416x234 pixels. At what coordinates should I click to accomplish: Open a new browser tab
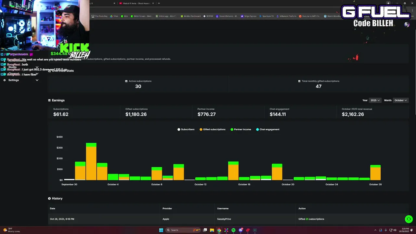pos(159,3)
